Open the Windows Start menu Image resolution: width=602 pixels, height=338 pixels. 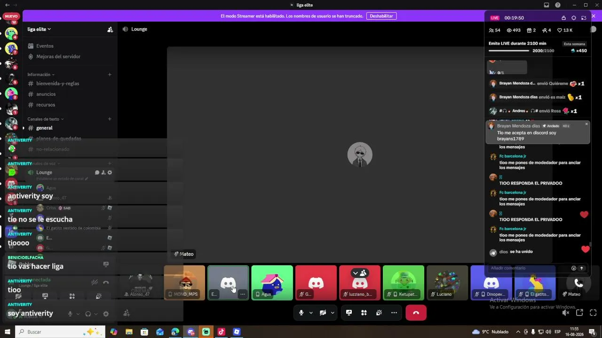coord(7,332)
